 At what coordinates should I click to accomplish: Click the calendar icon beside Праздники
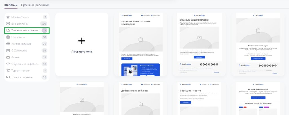point(8,37)
